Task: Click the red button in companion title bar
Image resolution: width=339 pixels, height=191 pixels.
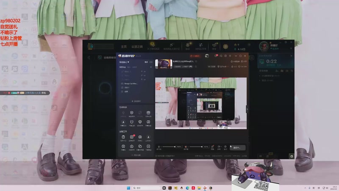Action: pyautogui.click(x=195, y=56)
